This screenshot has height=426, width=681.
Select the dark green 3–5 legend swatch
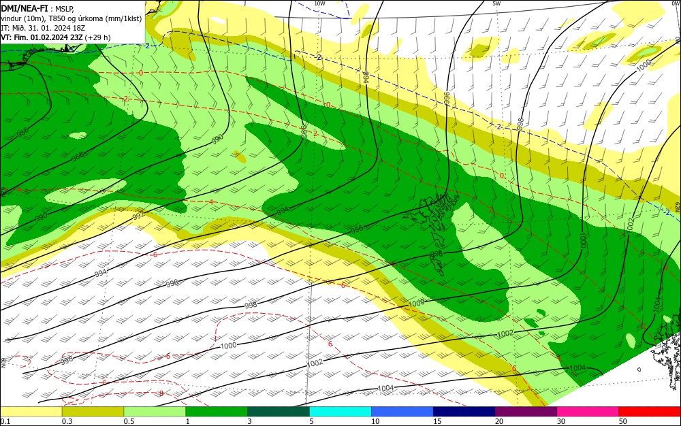[279, 411]
